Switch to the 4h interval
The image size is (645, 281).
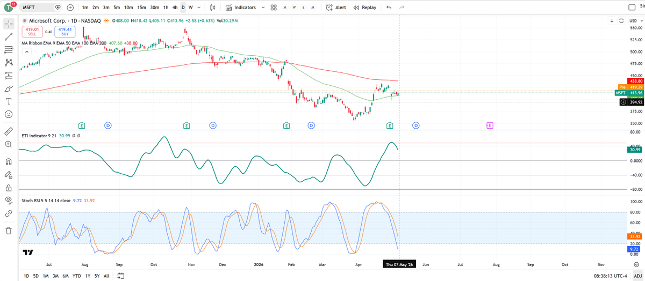pos(175,8)
